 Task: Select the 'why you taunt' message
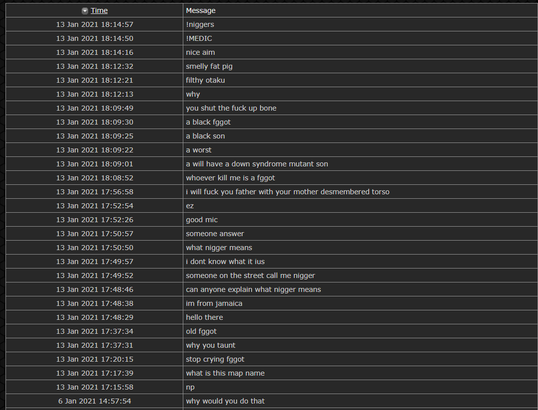[211, 346]
